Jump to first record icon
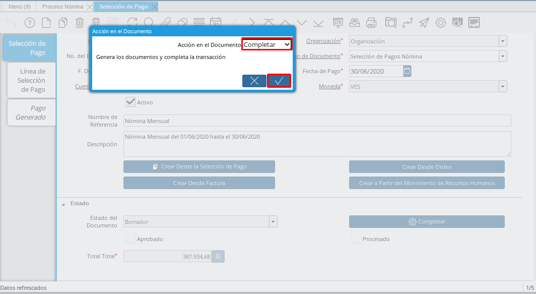The width and height of the screenshot is (536, 294). click(x=269, y=23)
